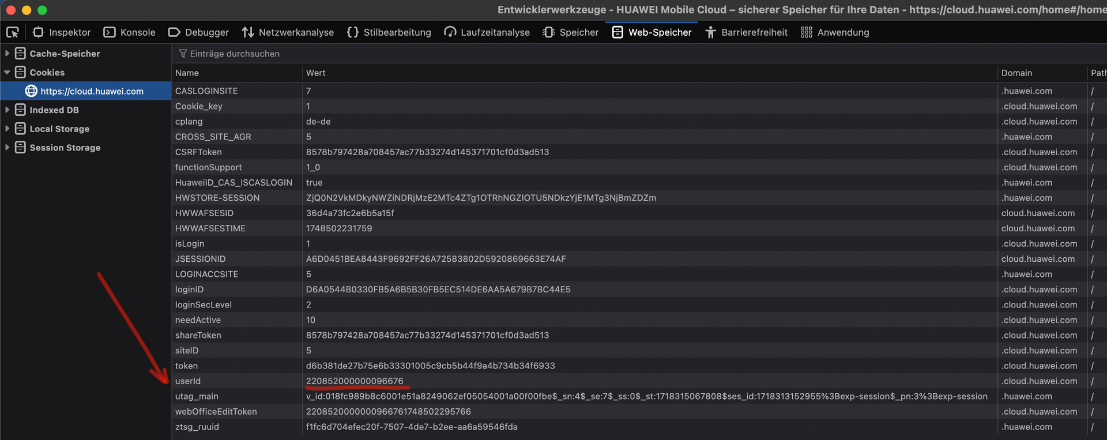The width and height of the screenshot is (1107, 440).
Task: Select https://cloud.huawei.com cookie entry
Action: pos(92,91)
